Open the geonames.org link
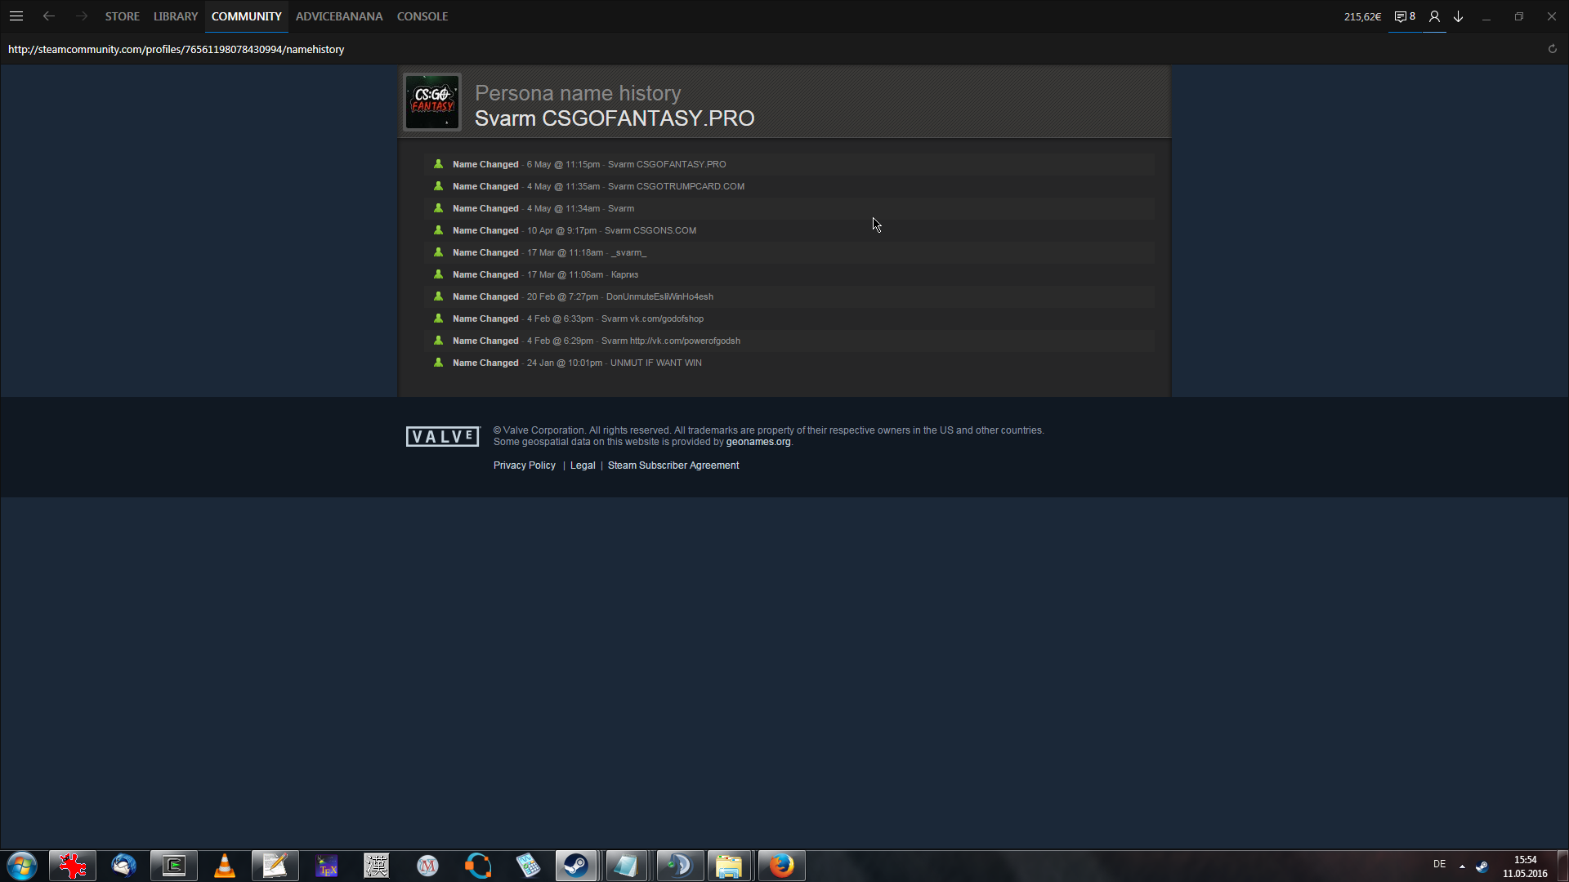Screen dimensions: 1569x882 (x=758, y=442)
